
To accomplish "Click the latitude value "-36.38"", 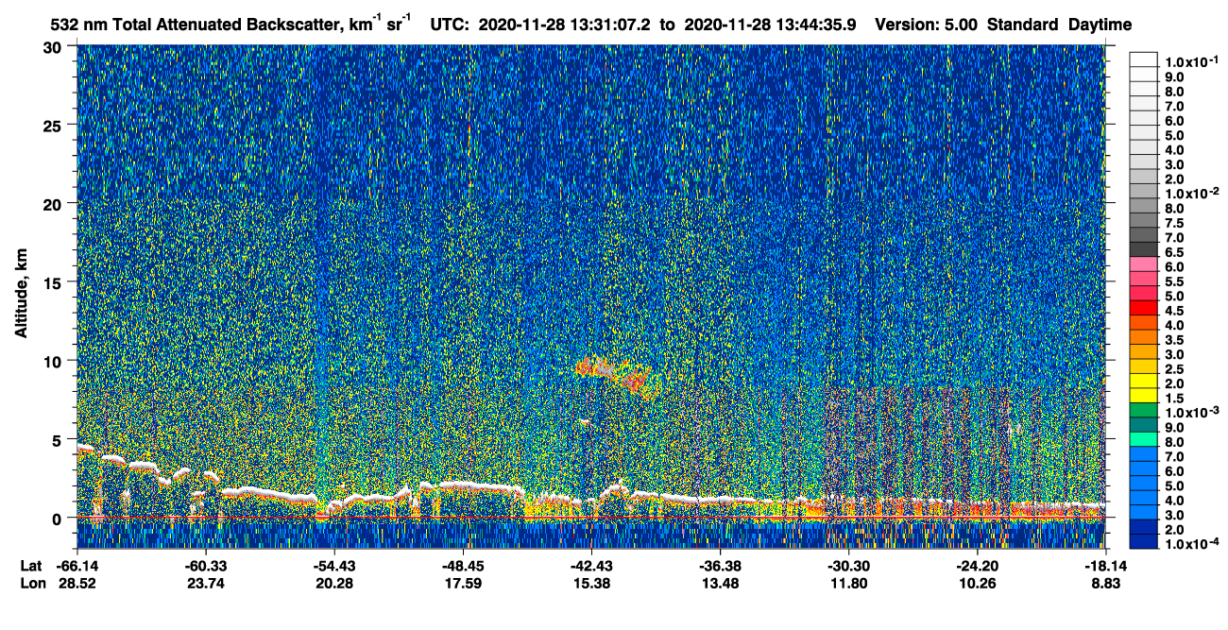I will click(x=719, y=566).
